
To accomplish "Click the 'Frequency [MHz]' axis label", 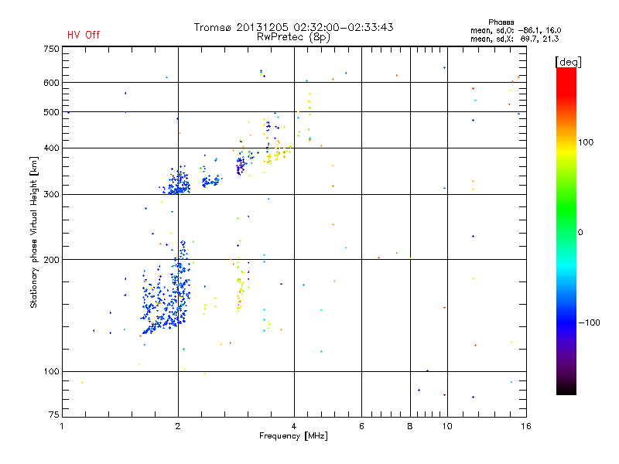I will point(293,436).
